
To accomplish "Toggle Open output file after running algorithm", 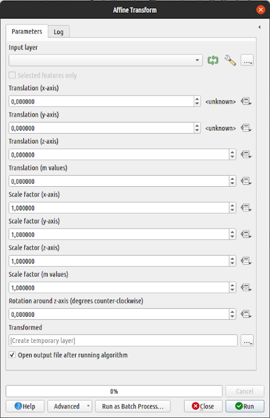I will (x=12, y=355).
